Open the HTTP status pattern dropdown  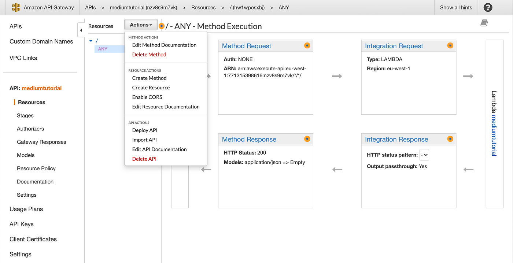point(424,155)
